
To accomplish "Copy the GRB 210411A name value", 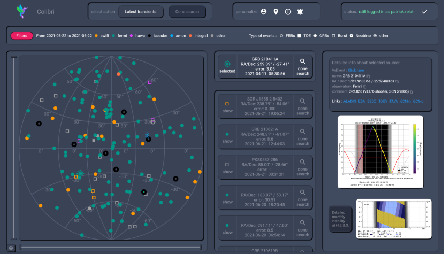I will coord(368,75).
